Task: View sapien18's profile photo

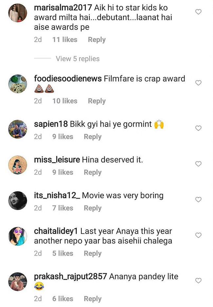Action: pos(17,129)
